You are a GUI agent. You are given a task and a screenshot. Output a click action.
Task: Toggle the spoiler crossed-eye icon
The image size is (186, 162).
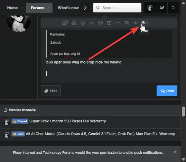(127, 23)
